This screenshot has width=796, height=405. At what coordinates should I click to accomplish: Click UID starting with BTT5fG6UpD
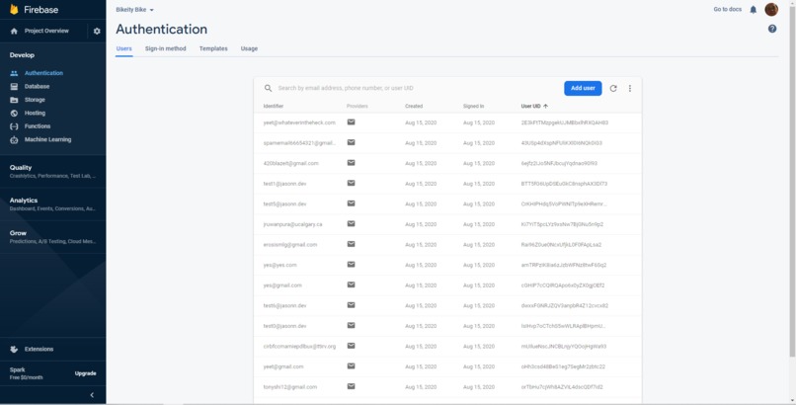tap(564, 184)
